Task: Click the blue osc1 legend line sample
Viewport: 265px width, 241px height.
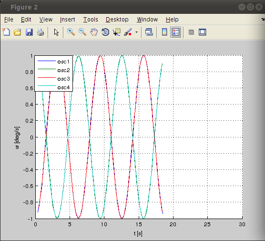Action: coord(47,61)
